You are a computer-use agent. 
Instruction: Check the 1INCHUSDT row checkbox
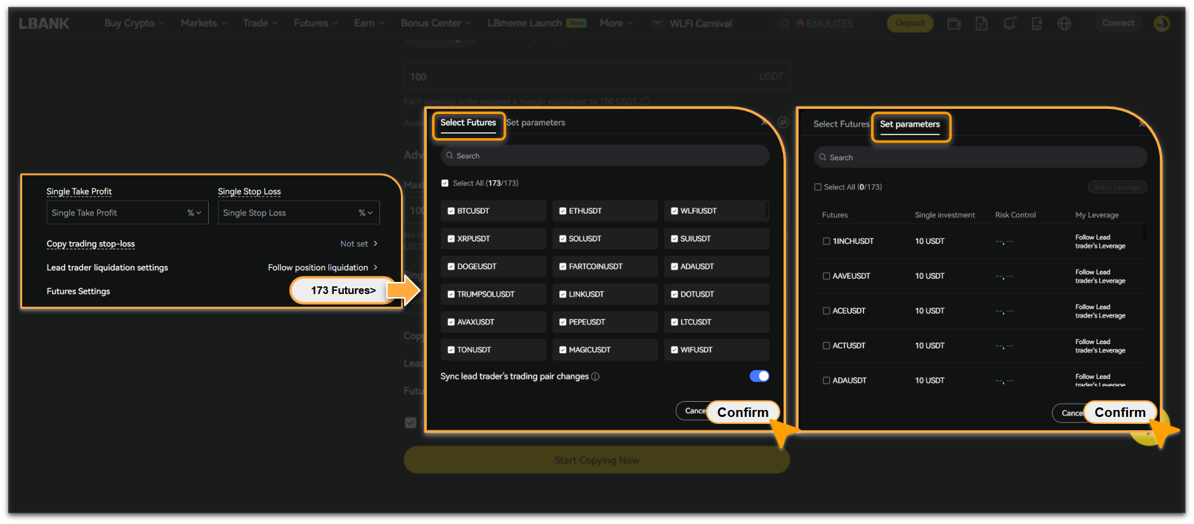826,241
